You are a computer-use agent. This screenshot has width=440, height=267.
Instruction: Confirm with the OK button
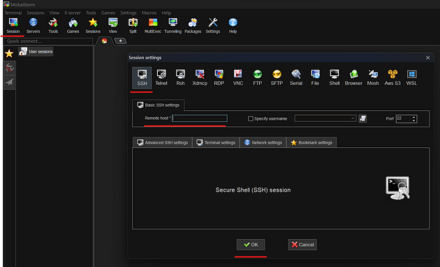[x=251, y=245]
